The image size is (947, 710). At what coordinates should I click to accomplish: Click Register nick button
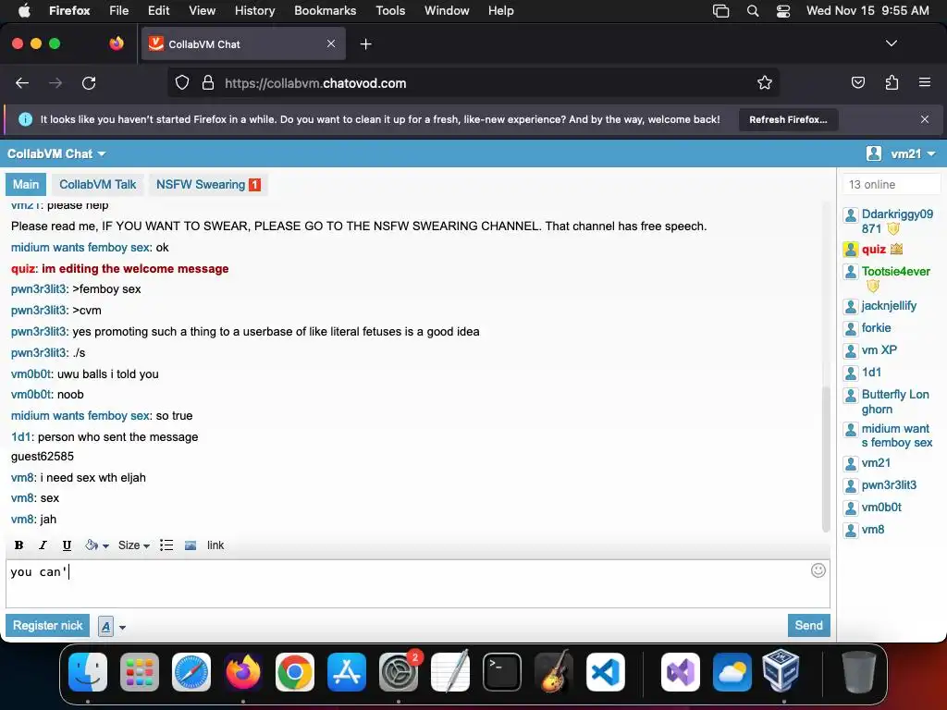click(x=48, y=626)
